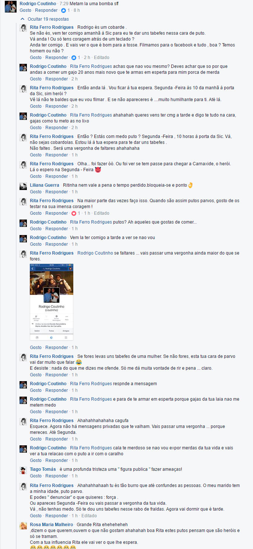
Task: Click the heart reaction on Rita's 'Na maior parte' reply
Action: [74, 213]
